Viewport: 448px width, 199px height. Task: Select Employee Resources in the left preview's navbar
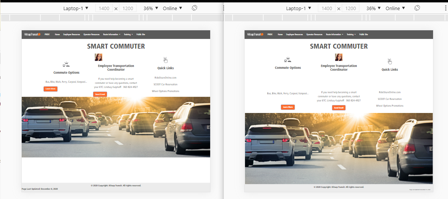coord(71,34)
